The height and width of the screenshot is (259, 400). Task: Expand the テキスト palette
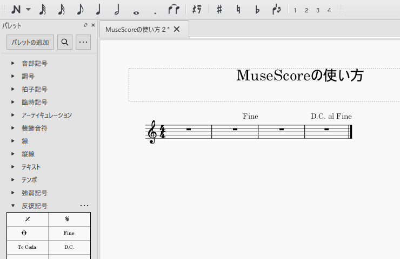(x=13, y=167)
